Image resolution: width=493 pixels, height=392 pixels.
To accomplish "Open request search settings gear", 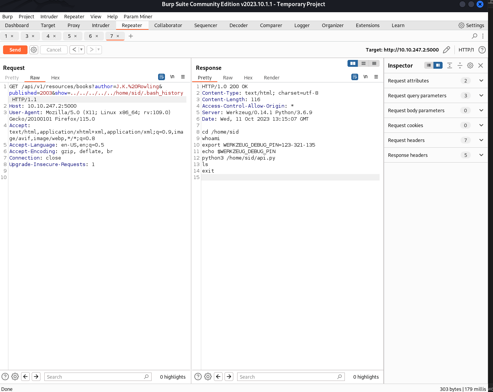I will [x=15, y=376].
